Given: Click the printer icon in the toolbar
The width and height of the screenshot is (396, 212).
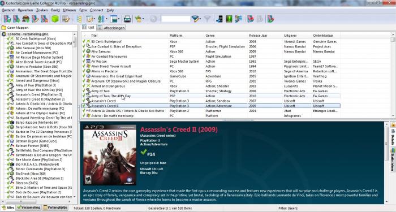Looking at the screenshot, I should pos(127,19).
